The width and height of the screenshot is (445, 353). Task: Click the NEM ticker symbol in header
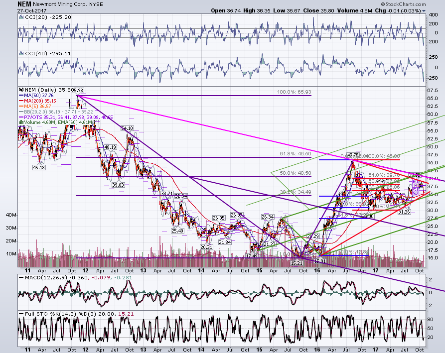(24, 4)
